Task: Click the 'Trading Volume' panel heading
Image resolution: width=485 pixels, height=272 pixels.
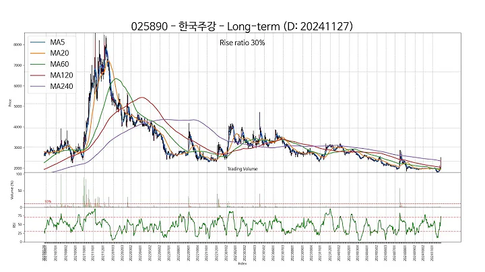Action: tap(243, 169)
